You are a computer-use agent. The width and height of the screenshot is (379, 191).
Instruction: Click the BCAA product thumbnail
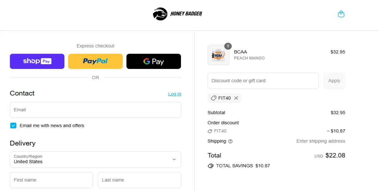[218, 55]
